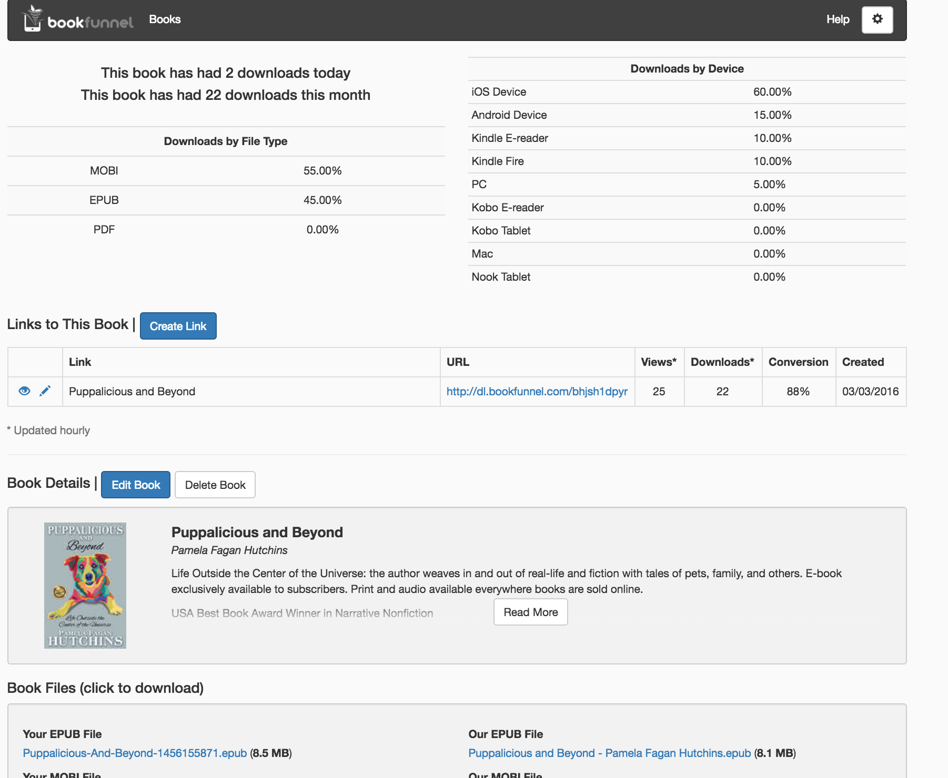
Task: Click the 'Your EPUB File' label
Action: click(62, 734)
